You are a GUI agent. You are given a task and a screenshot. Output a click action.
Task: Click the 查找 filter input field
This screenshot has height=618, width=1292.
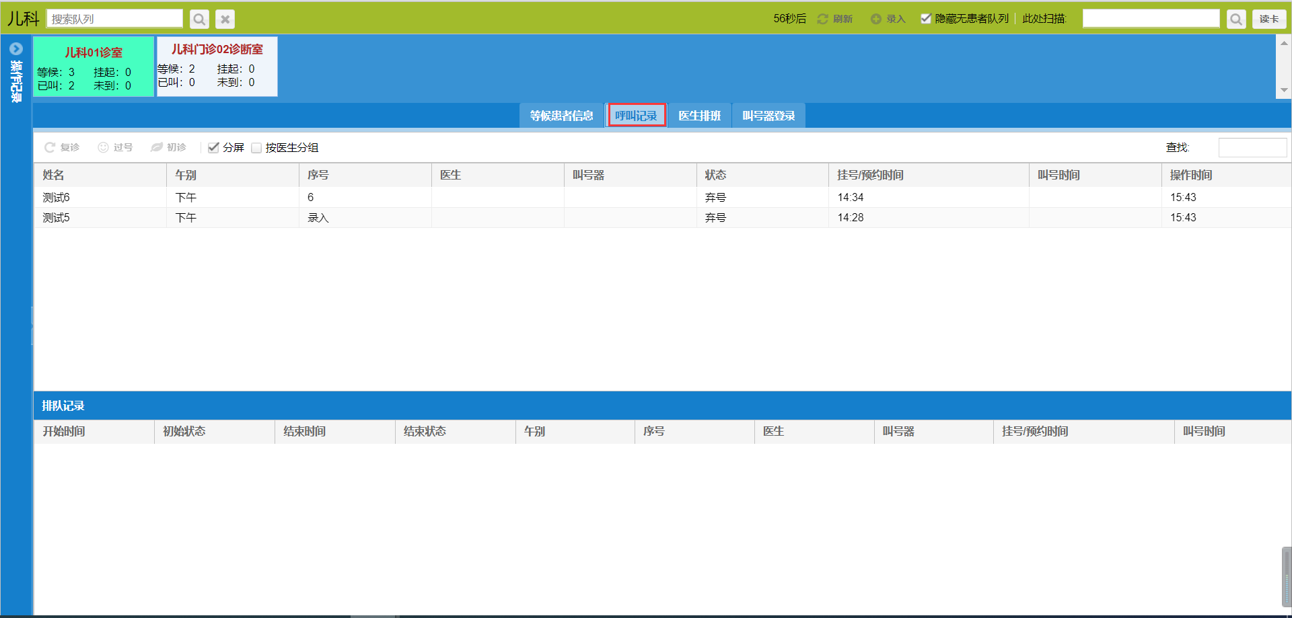(x=1252, y=147)
